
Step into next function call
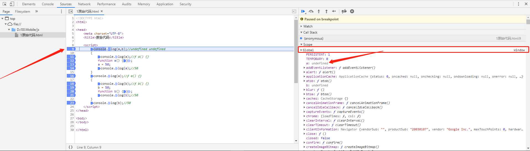(319, 11)
